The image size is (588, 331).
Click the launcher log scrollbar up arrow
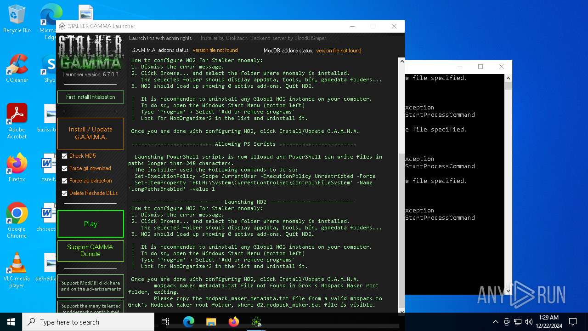[402, 61]
